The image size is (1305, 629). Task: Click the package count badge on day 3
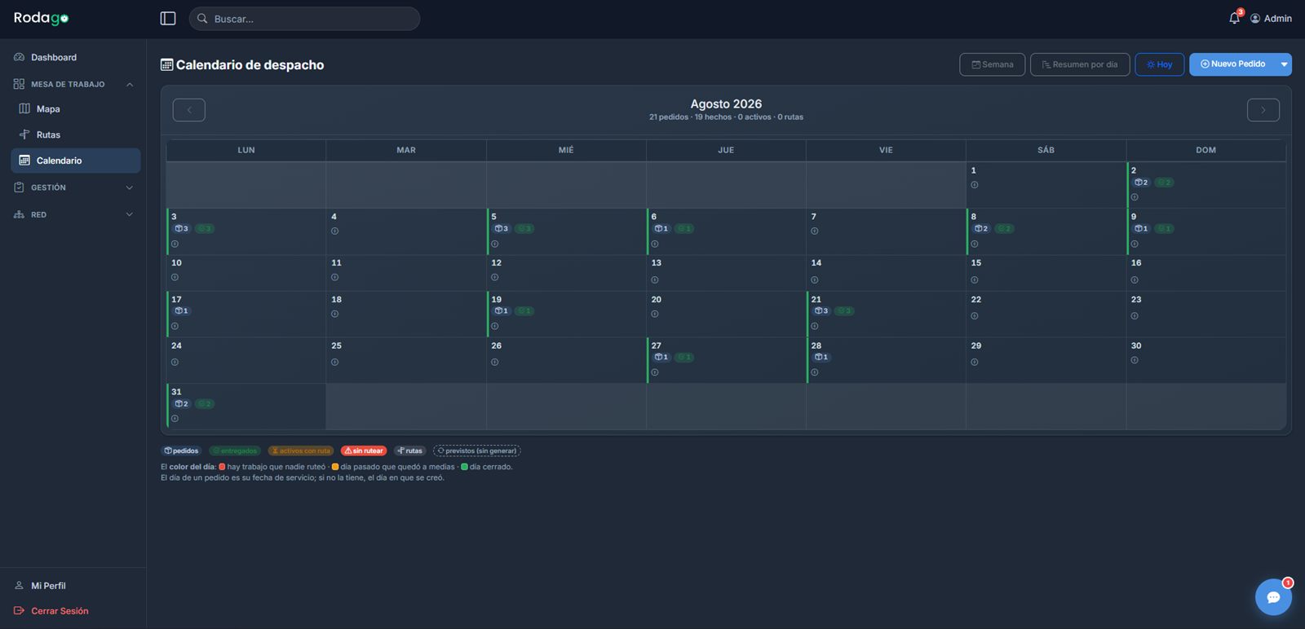(181, 229)
